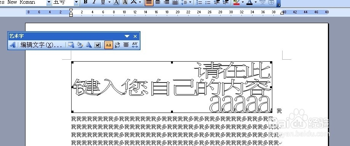Image resolution: width=350 pixels, height=146 pixels.
Task: Choose the WordArt Shape tool
Action: click(x=89, y=45)
